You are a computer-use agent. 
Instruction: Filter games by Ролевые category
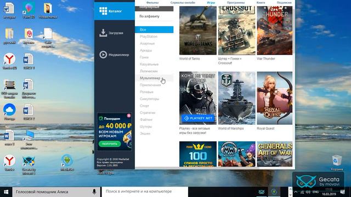(146, 92)
